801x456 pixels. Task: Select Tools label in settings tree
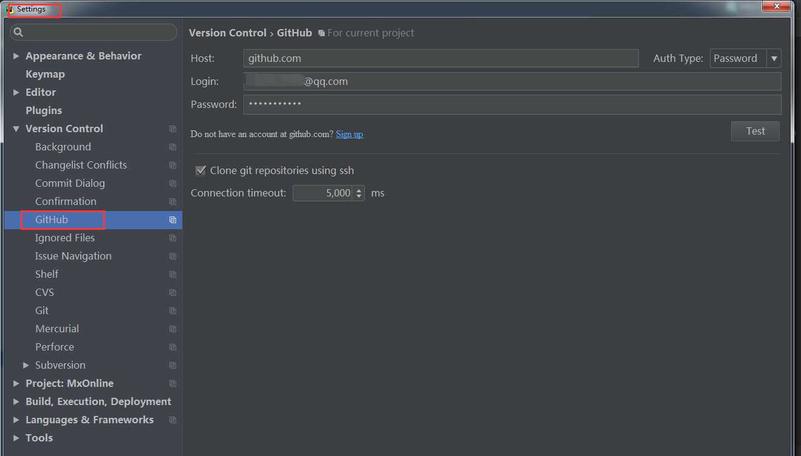tap(39, 438)
